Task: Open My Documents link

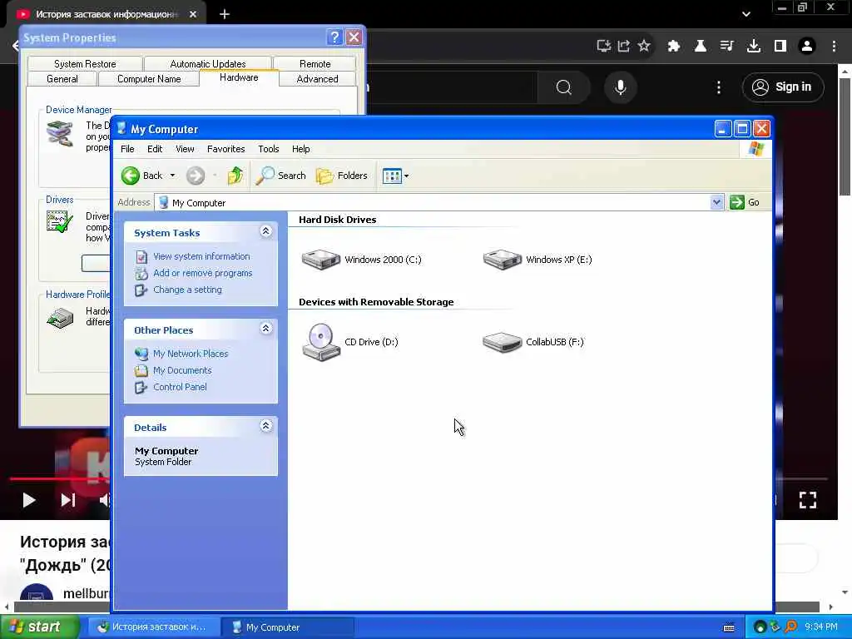Action: coord(182,370)
